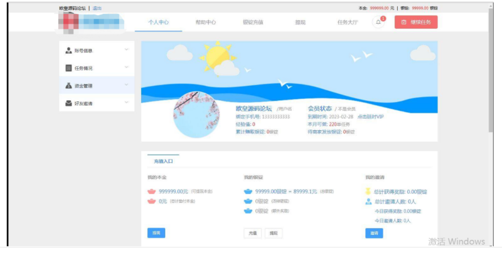This screenshot has width=502, height=253.
Task: Click the blue button under 我的本金
Action: [156, 233]
